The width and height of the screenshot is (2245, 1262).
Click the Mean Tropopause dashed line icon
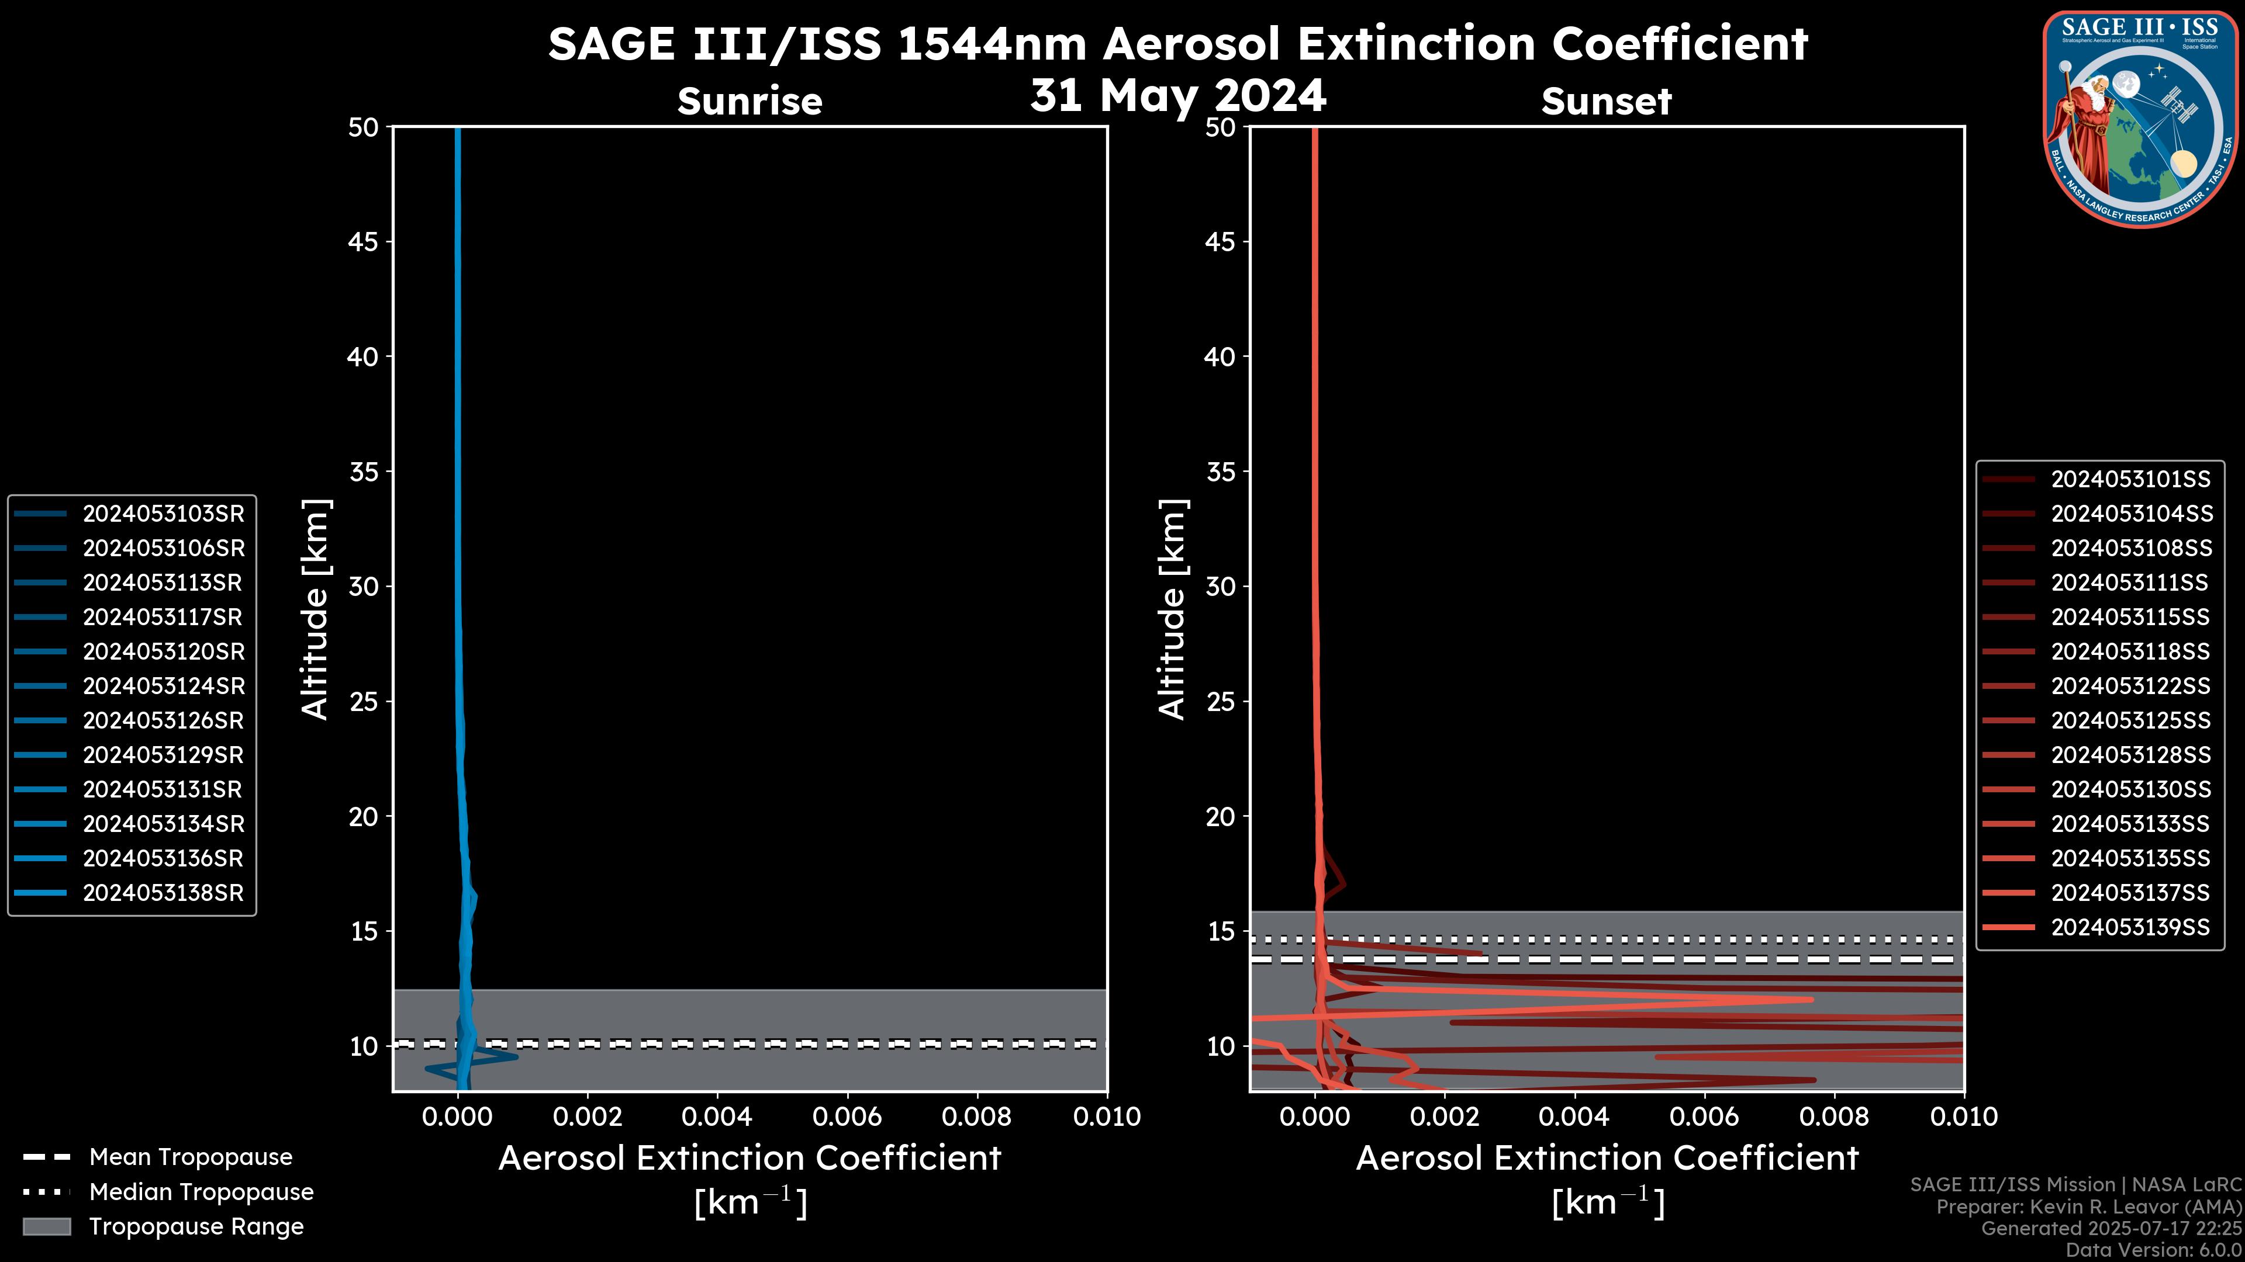point(46,1157)
